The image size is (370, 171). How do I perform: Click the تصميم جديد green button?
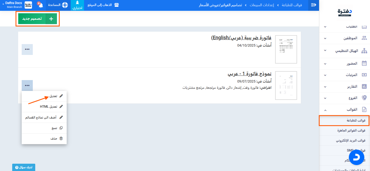pos(37,19)
